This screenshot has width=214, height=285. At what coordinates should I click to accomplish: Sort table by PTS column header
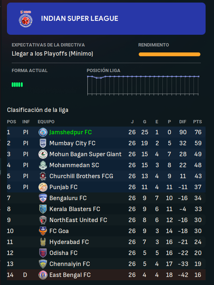pyautogui.click(x=198, y=121)
